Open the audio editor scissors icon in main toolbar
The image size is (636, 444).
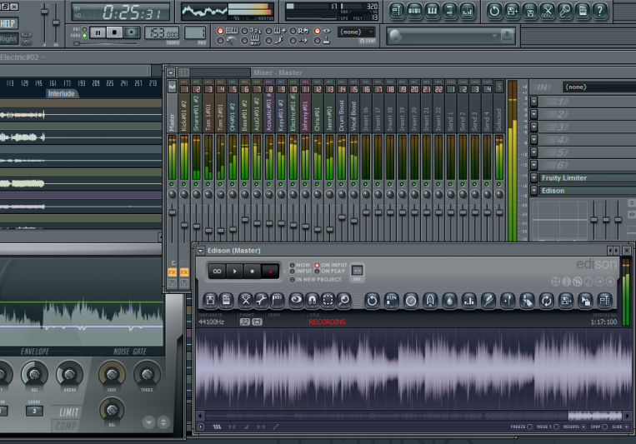tap(547, 11)
